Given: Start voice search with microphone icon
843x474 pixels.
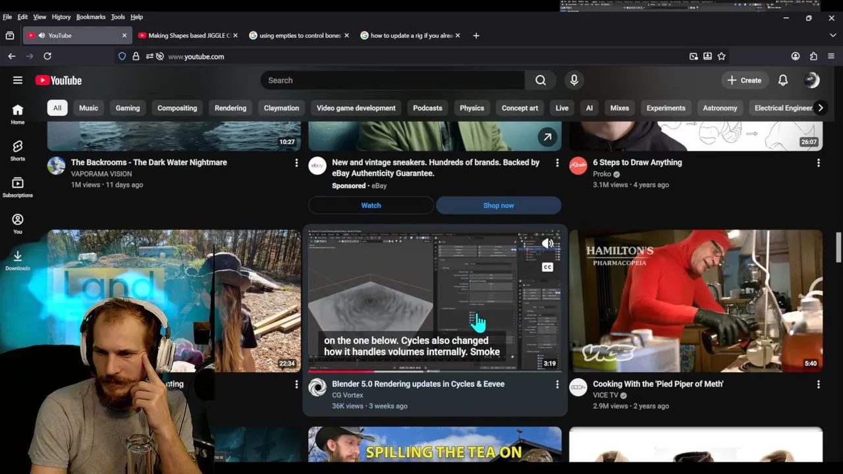Looking at the screenshot, I should 574,80.
